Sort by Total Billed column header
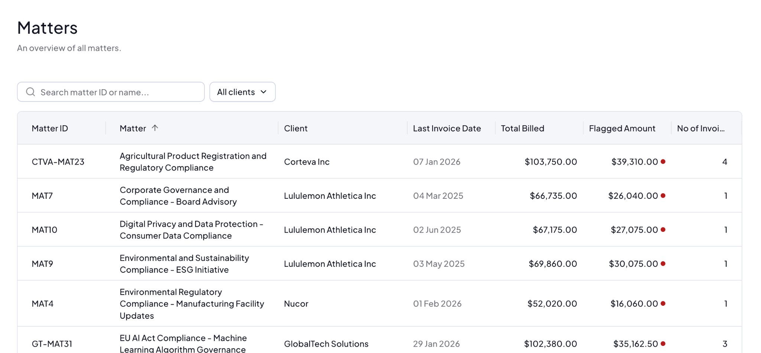Viewport: 761px width, 353px height. coord(522,129)
